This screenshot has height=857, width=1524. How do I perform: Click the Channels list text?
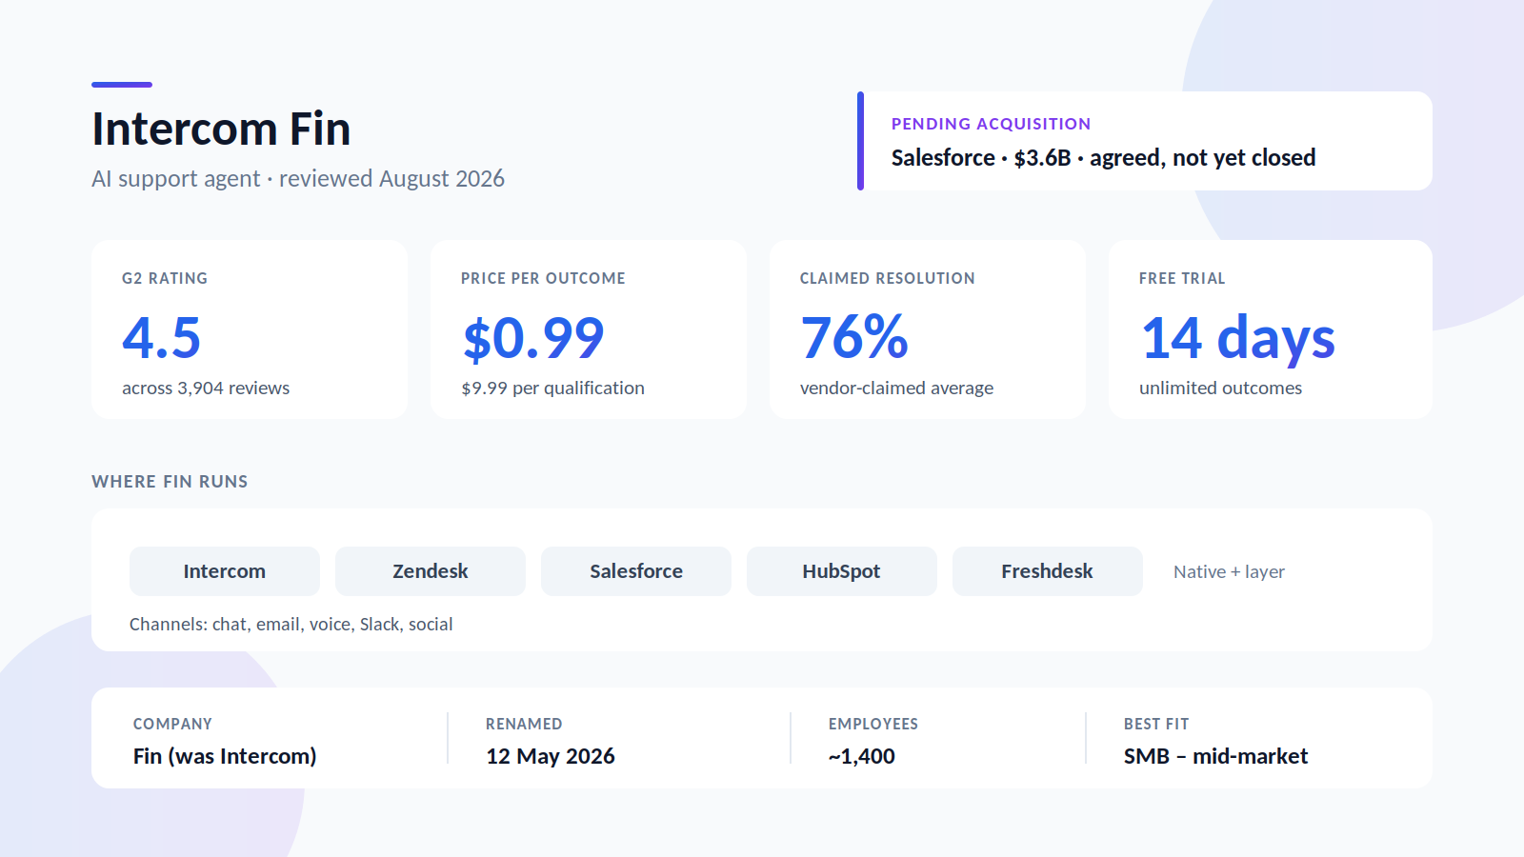tap(291, 625)
